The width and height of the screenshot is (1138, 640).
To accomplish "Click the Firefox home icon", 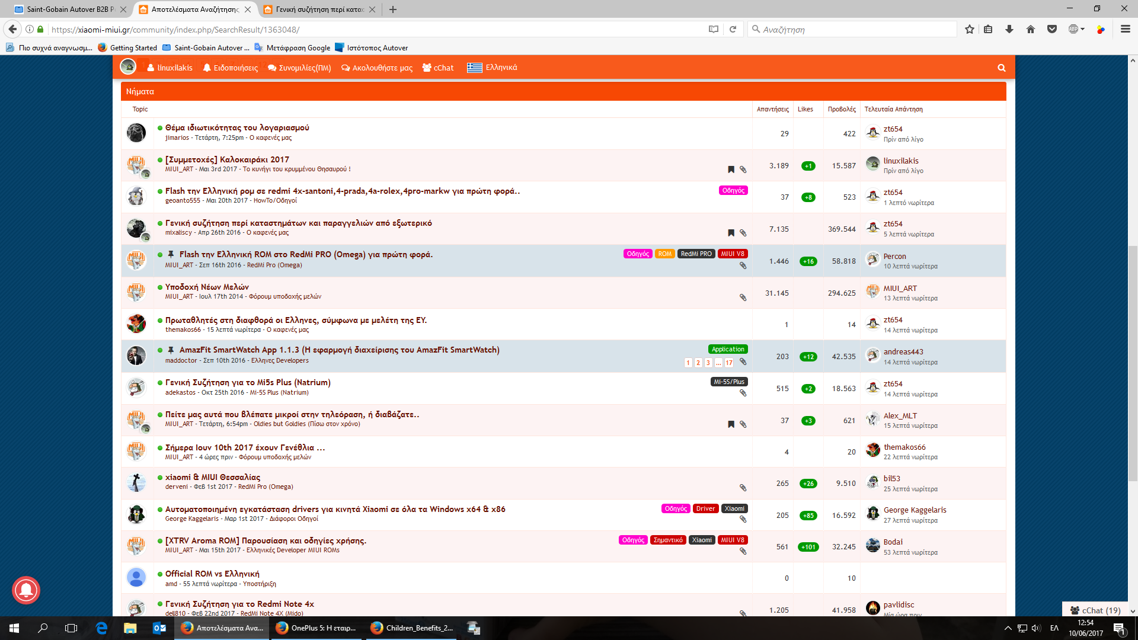I will 1031,29.
